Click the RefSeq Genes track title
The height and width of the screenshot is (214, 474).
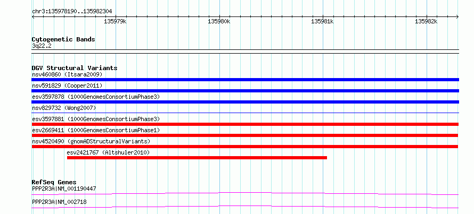coord(54,182)
